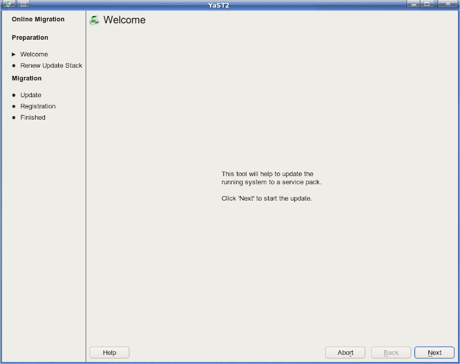The image size is (460, 364).
Task: Click the Next button to start update
Action: (434, 352)
